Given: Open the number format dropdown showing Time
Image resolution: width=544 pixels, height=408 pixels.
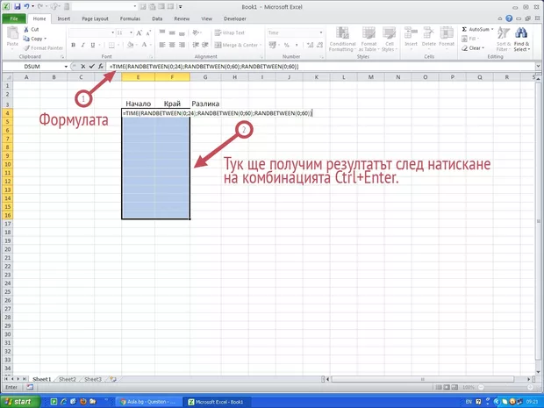Looking at the screenshot, I should point(320,32).
